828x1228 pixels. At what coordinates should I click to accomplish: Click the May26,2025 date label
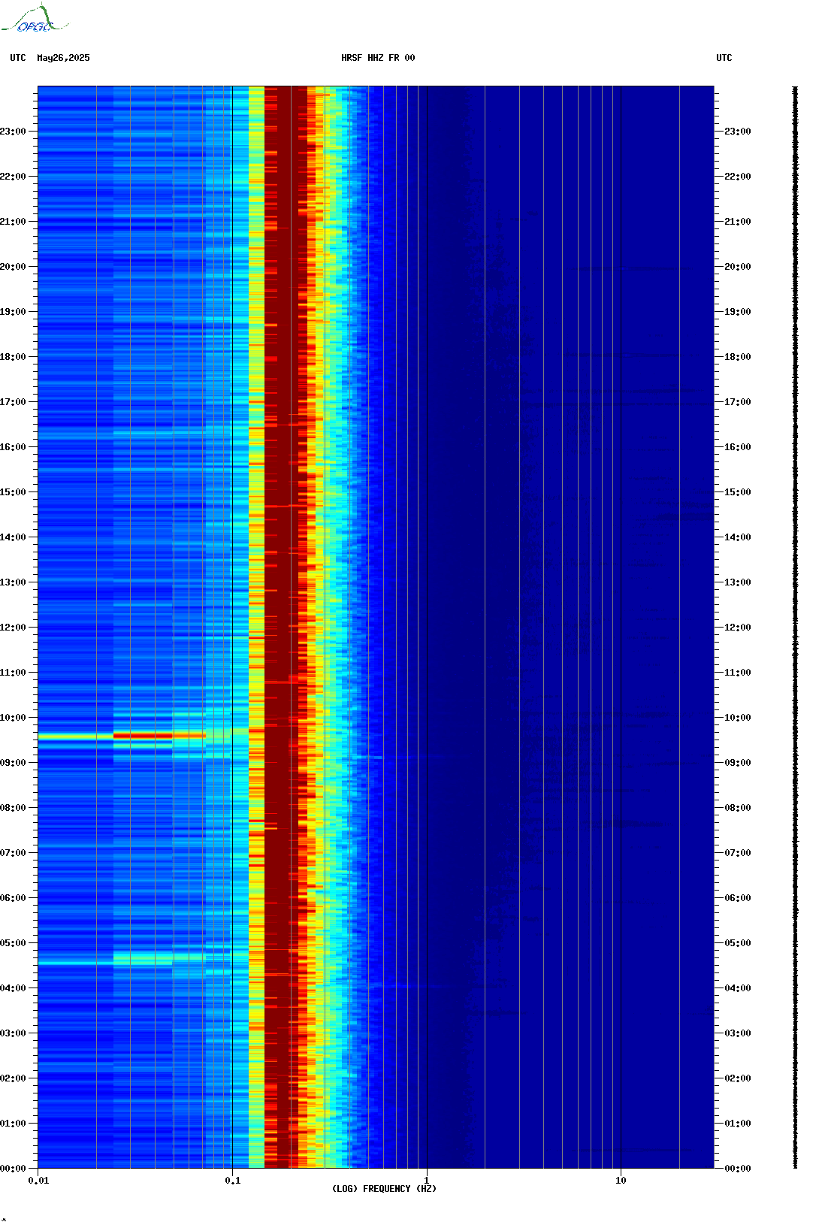point(63,58)
